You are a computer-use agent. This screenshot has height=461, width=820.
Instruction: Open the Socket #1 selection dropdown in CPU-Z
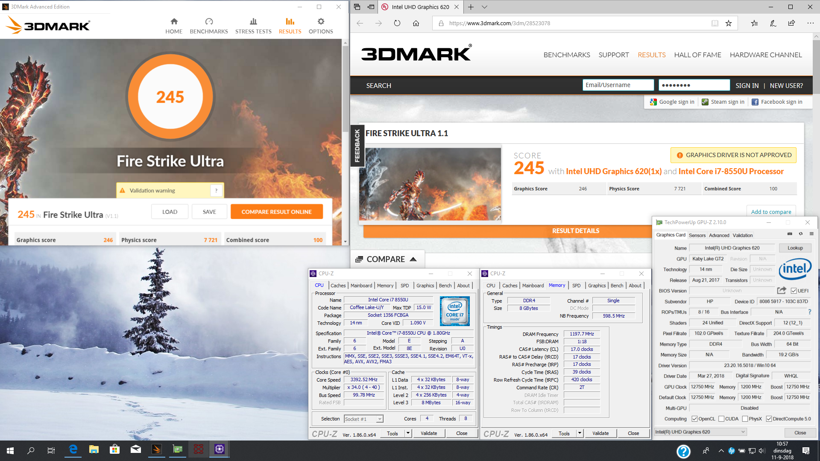[x=363, y=419]
